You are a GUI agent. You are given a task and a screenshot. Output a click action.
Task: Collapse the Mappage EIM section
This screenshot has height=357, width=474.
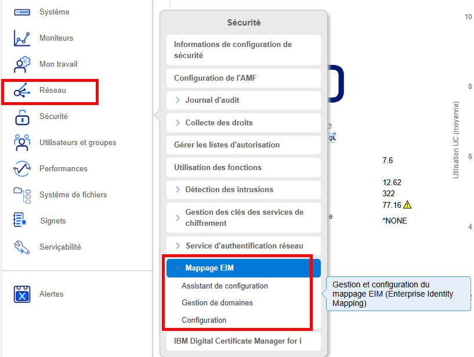point(178,268)
